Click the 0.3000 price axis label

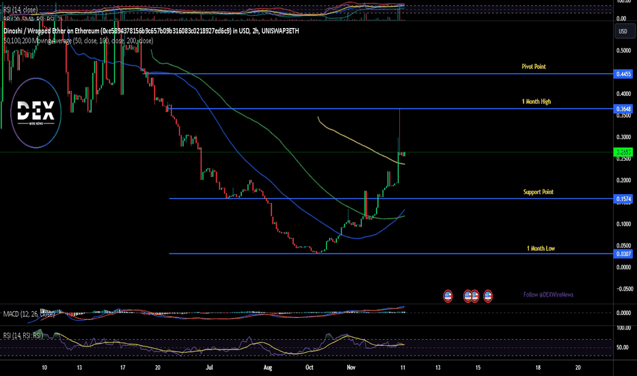[x=623, y=137]
